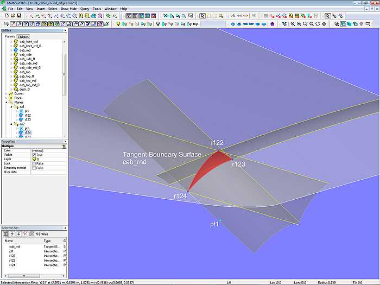Expand the Points tree node
This screenshot has height=285, width=380.
7,98
